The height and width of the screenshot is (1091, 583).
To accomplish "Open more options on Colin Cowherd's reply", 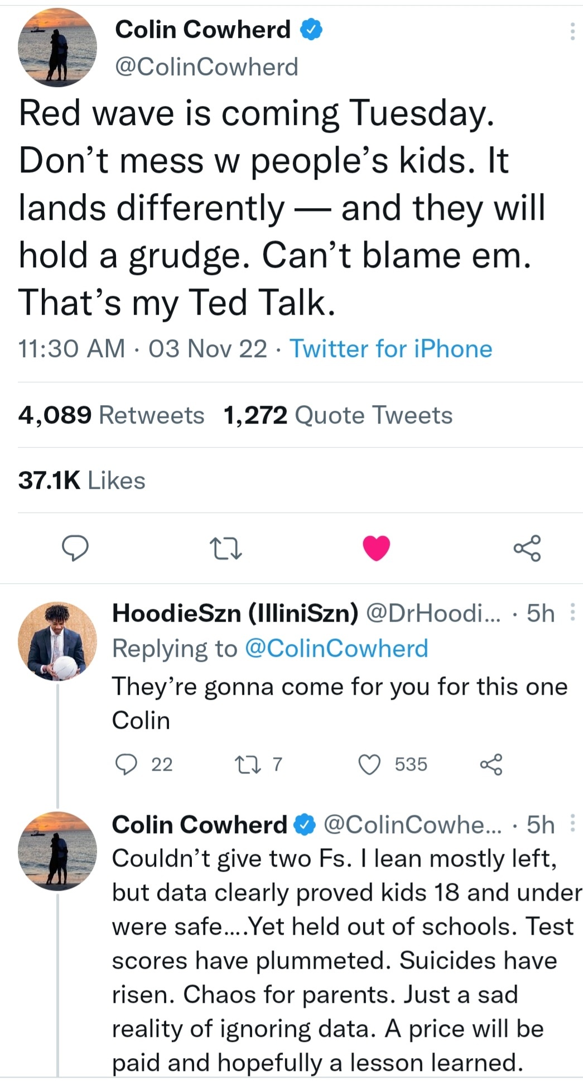I will pos(572,824).
